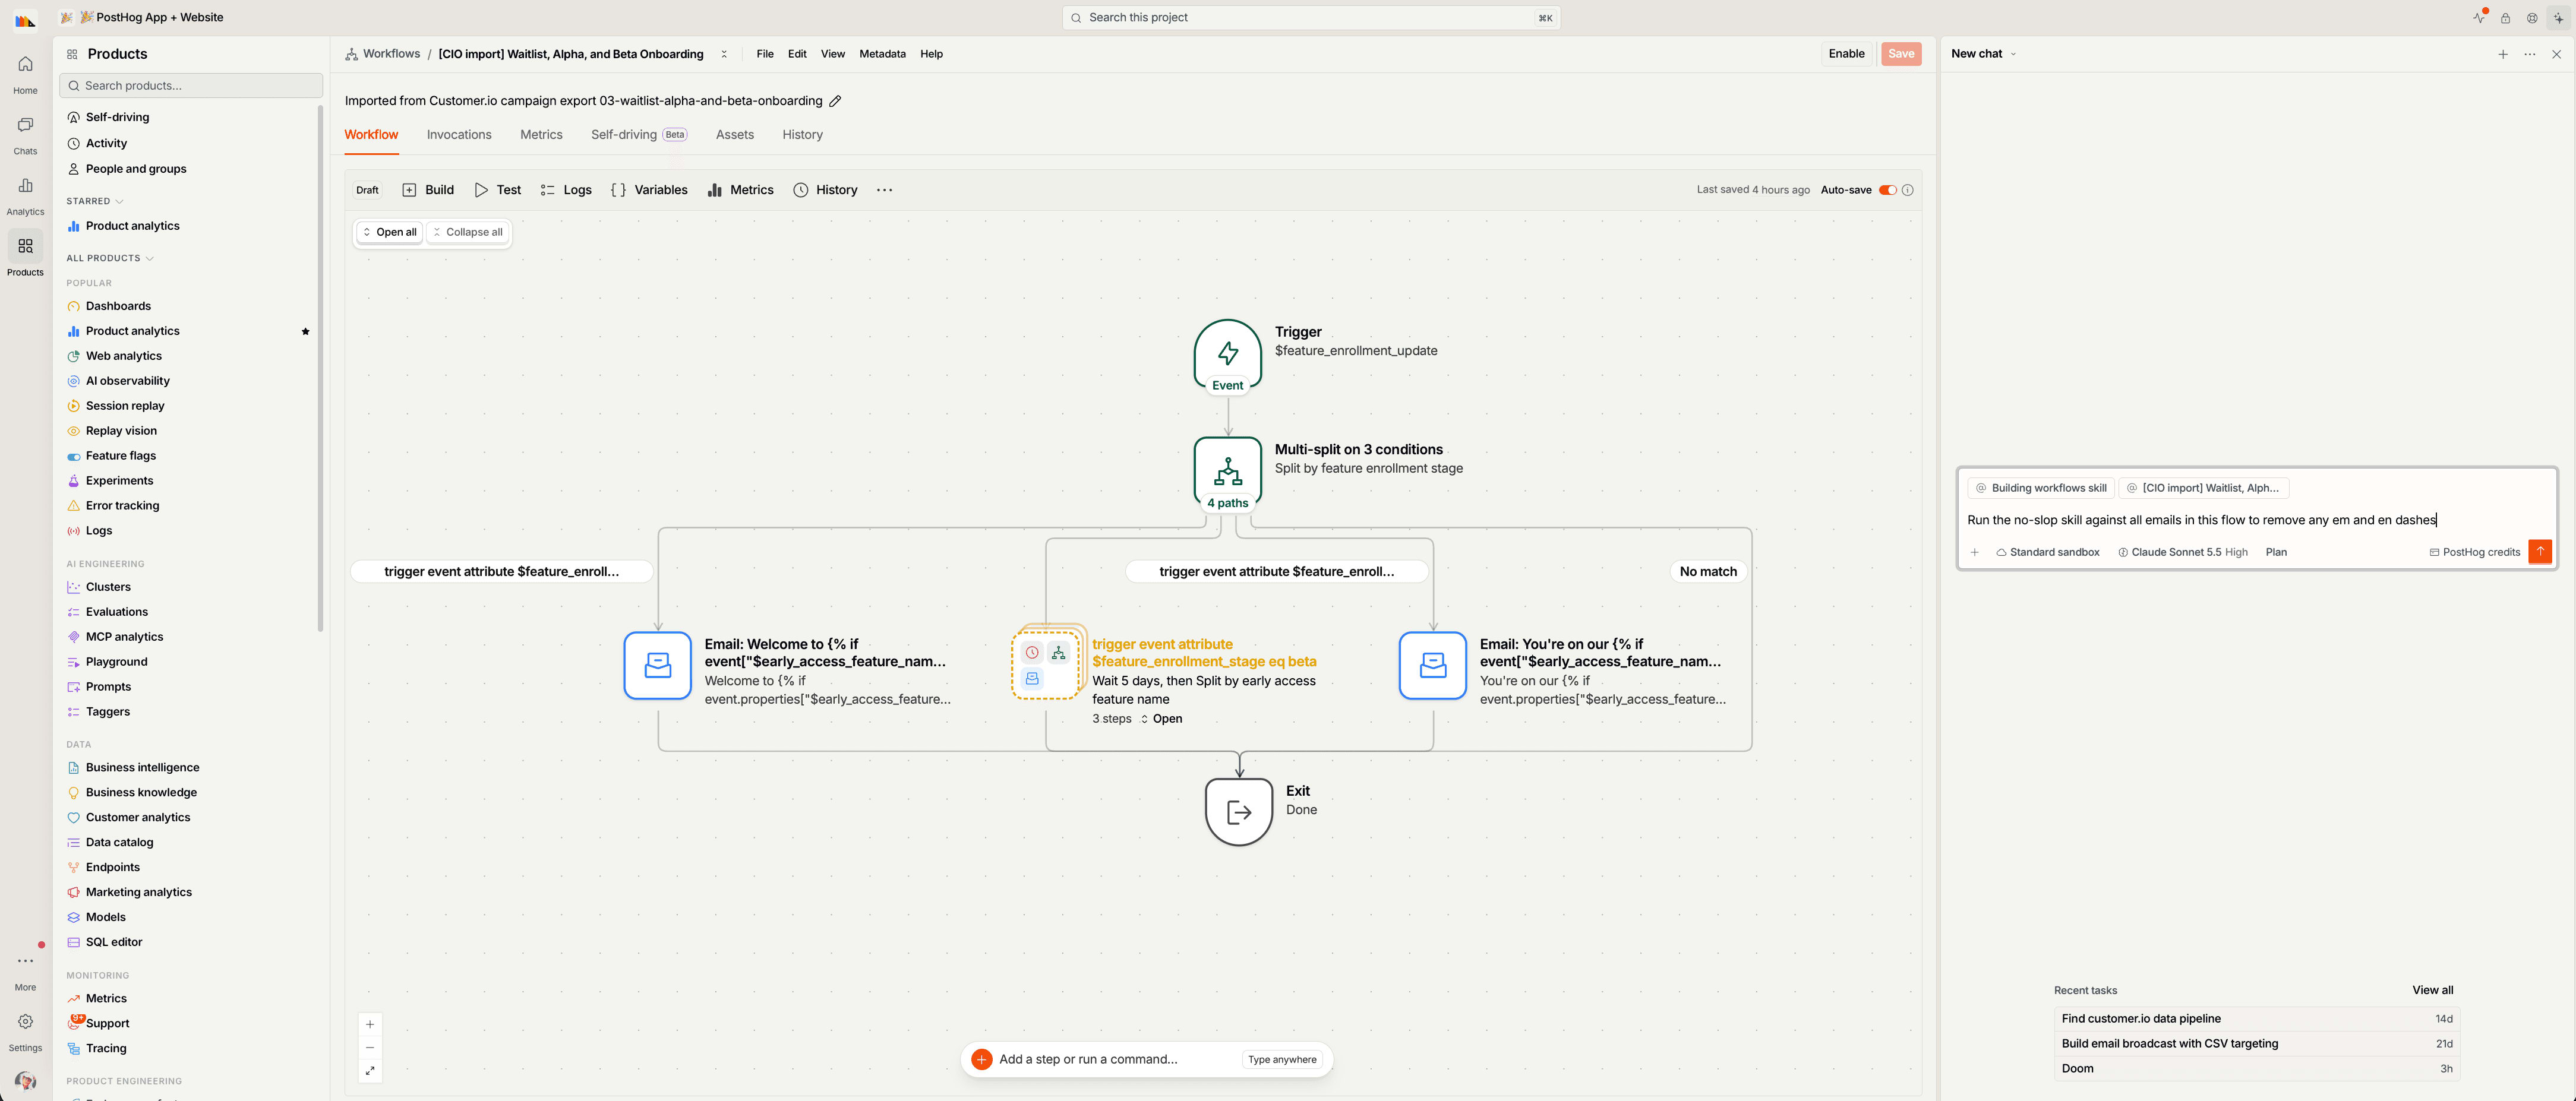Click the Auto-save info icon

click(x=1907, y=190)
